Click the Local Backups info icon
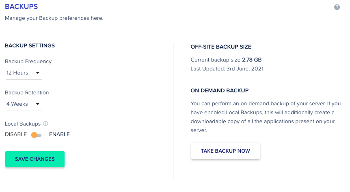This screenshot has width=350, height=192. point(46,124)
